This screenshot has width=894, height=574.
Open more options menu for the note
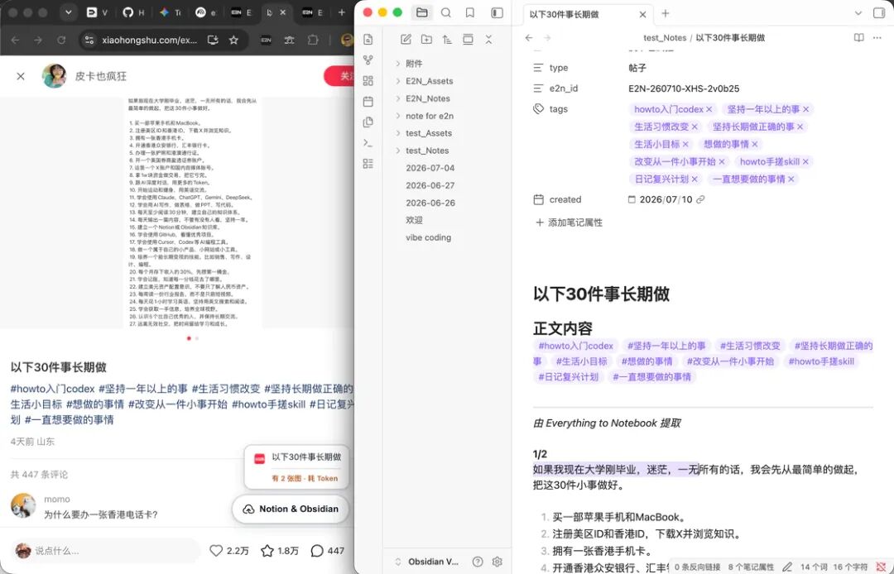pos(877,37)
